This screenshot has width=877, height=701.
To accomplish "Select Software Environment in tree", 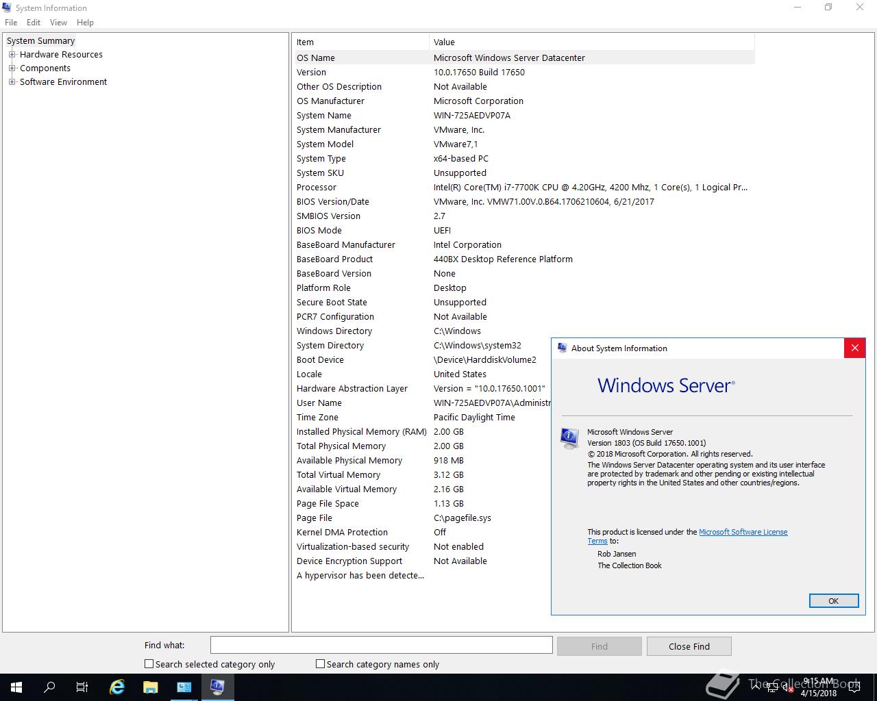I will 63,82.
